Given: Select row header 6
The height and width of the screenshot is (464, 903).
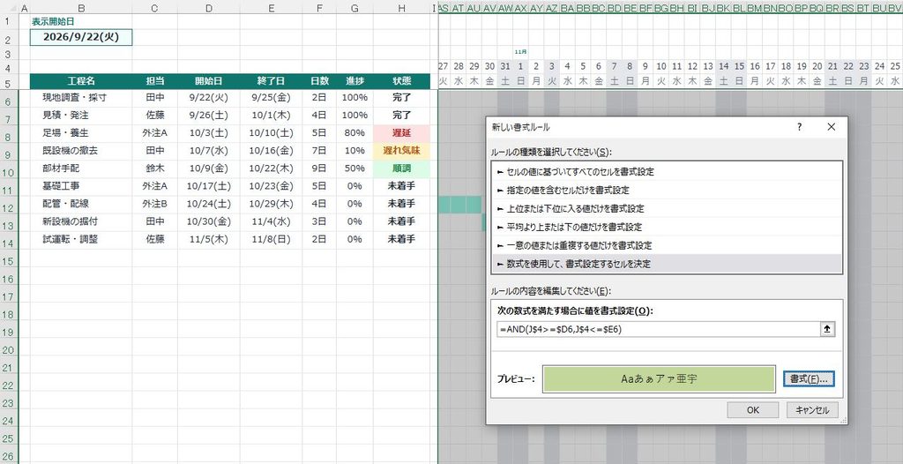Looking at the screenshot, I should click(9, 101).
